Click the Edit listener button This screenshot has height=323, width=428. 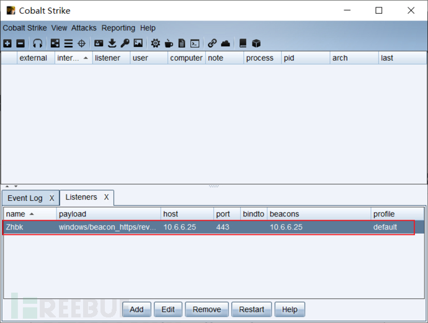168,309
